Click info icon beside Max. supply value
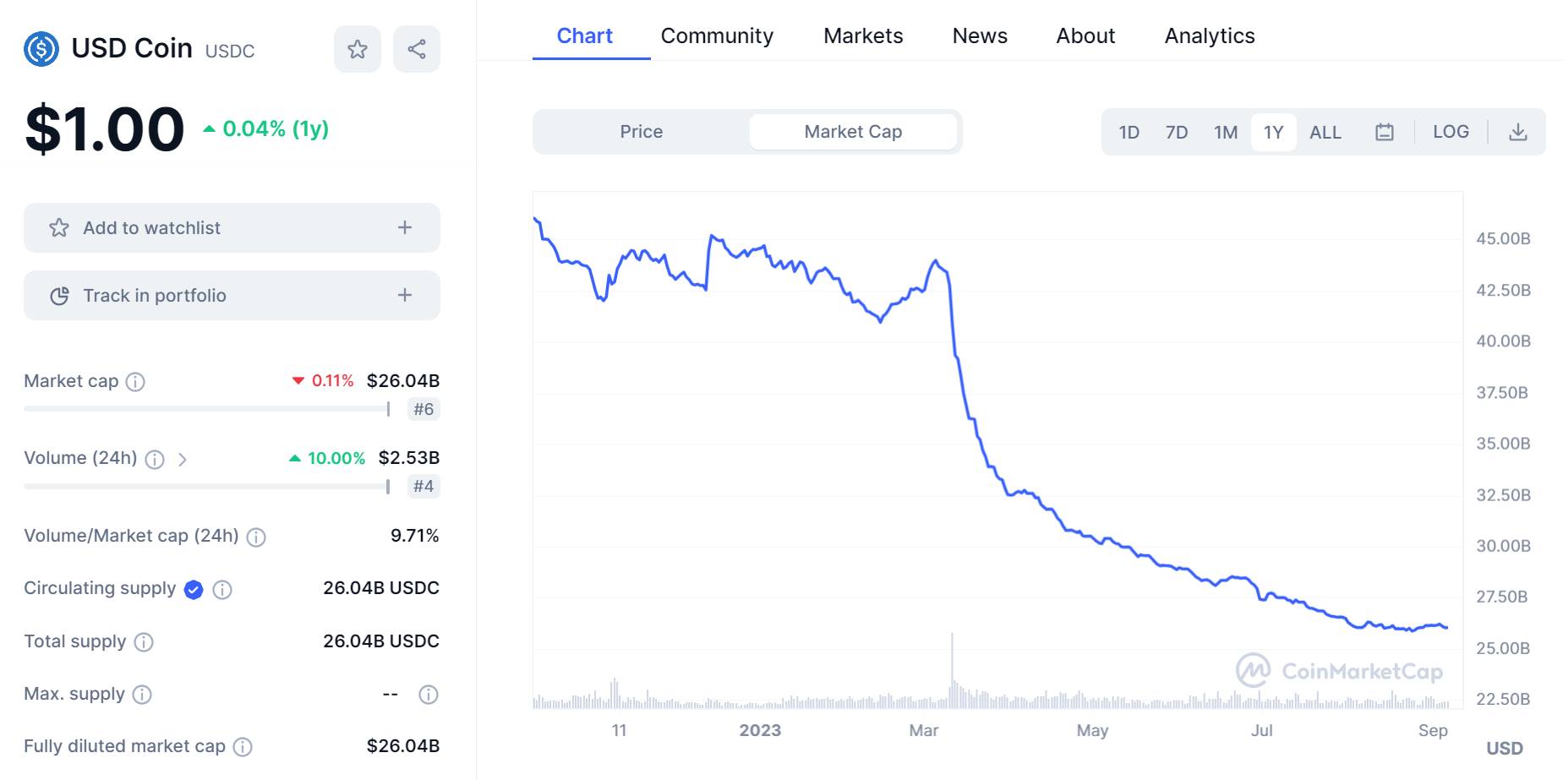The width and height of the screenshot is (1563, 780). [x=429, y=695]
